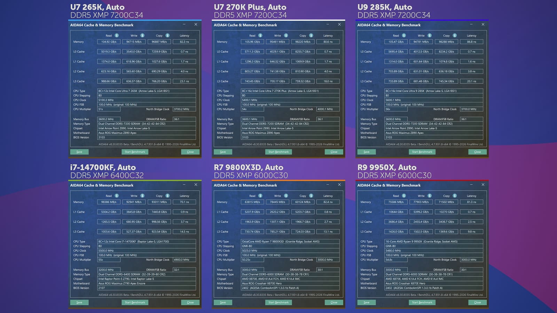Save results in the R9 9950X window
This screenshot has width=557, height=313.
[x=367, y=303]
